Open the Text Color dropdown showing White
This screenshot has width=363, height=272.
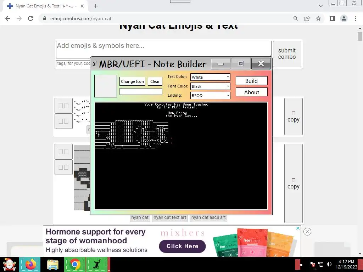point(210,77)
